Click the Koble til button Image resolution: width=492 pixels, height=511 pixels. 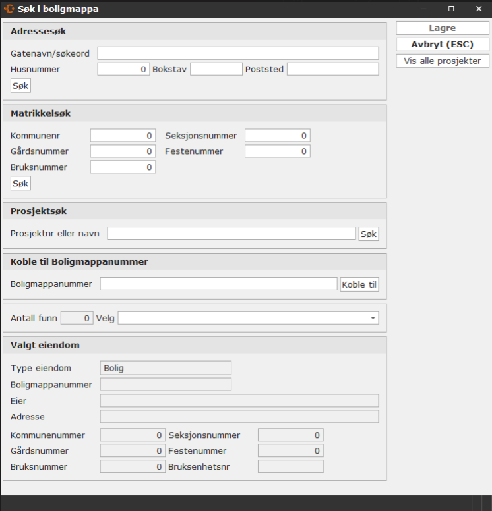point(359,285)
